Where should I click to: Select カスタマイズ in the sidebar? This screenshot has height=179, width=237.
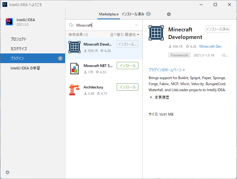(x=19, y=49)
